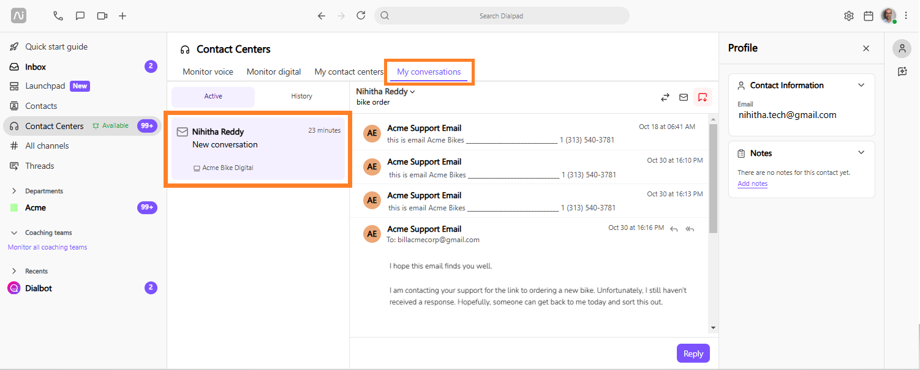
Task: Click the Dialpad logo icon
Action: [18, 16]
